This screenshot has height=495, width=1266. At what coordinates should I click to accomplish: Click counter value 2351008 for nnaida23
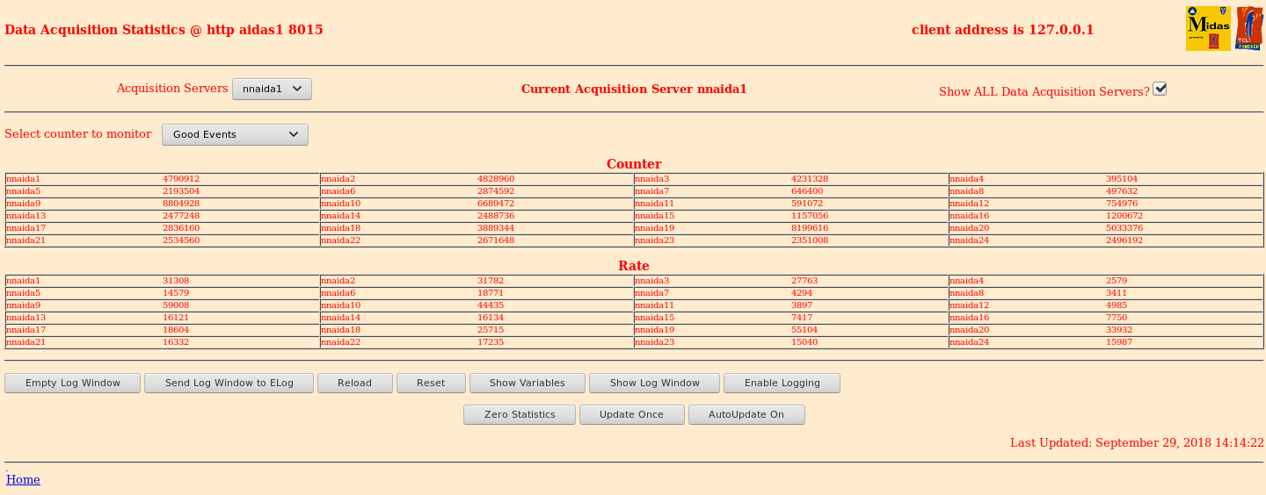click(x=810, y=240)
